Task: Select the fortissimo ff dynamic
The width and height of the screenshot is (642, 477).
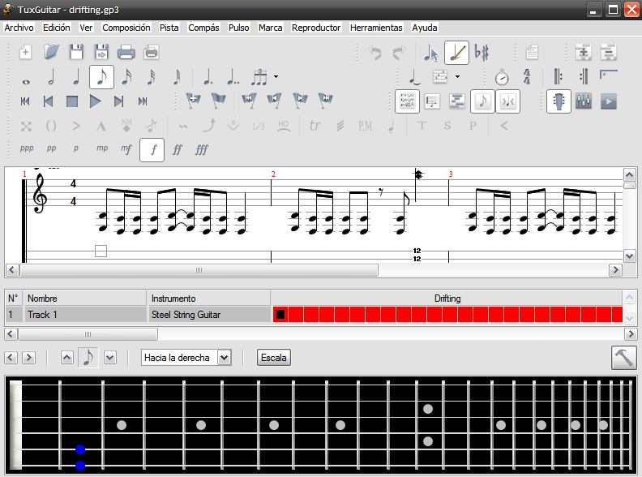Action: [177, 150]
